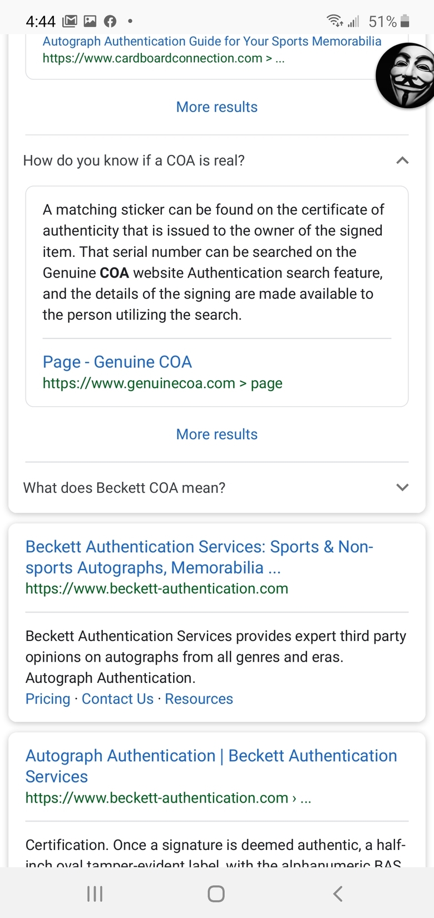Tap More results under Genuine COA answer
The image size is (434, 918).
pos(217,434)
